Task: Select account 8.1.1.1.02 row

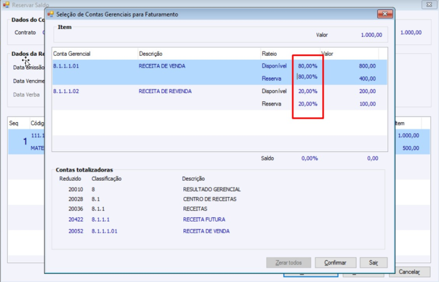Action: pyautogui.click(x=219, y=97)
